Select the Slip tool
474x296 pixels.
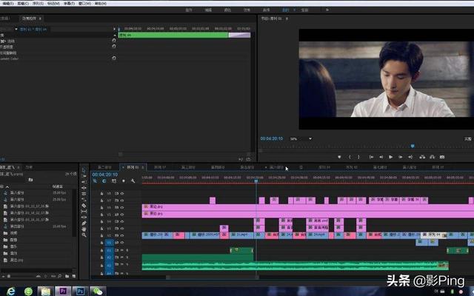pos(84,212)
